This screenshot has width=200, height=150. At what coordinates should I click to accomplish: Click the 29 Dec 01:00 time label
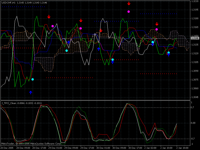click(x=55, y=148)
